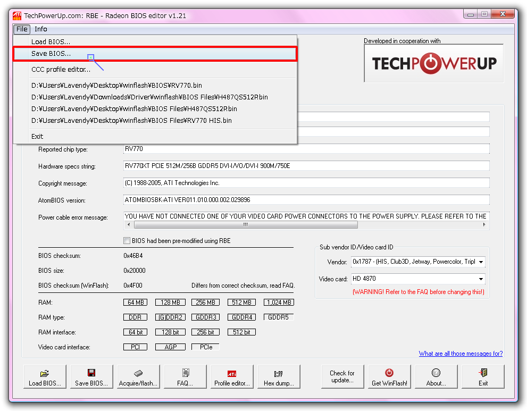Toggle BIOS had been pre-modified using RBE checkbox
Screen dimensions: 527x411
coord(127,241)
